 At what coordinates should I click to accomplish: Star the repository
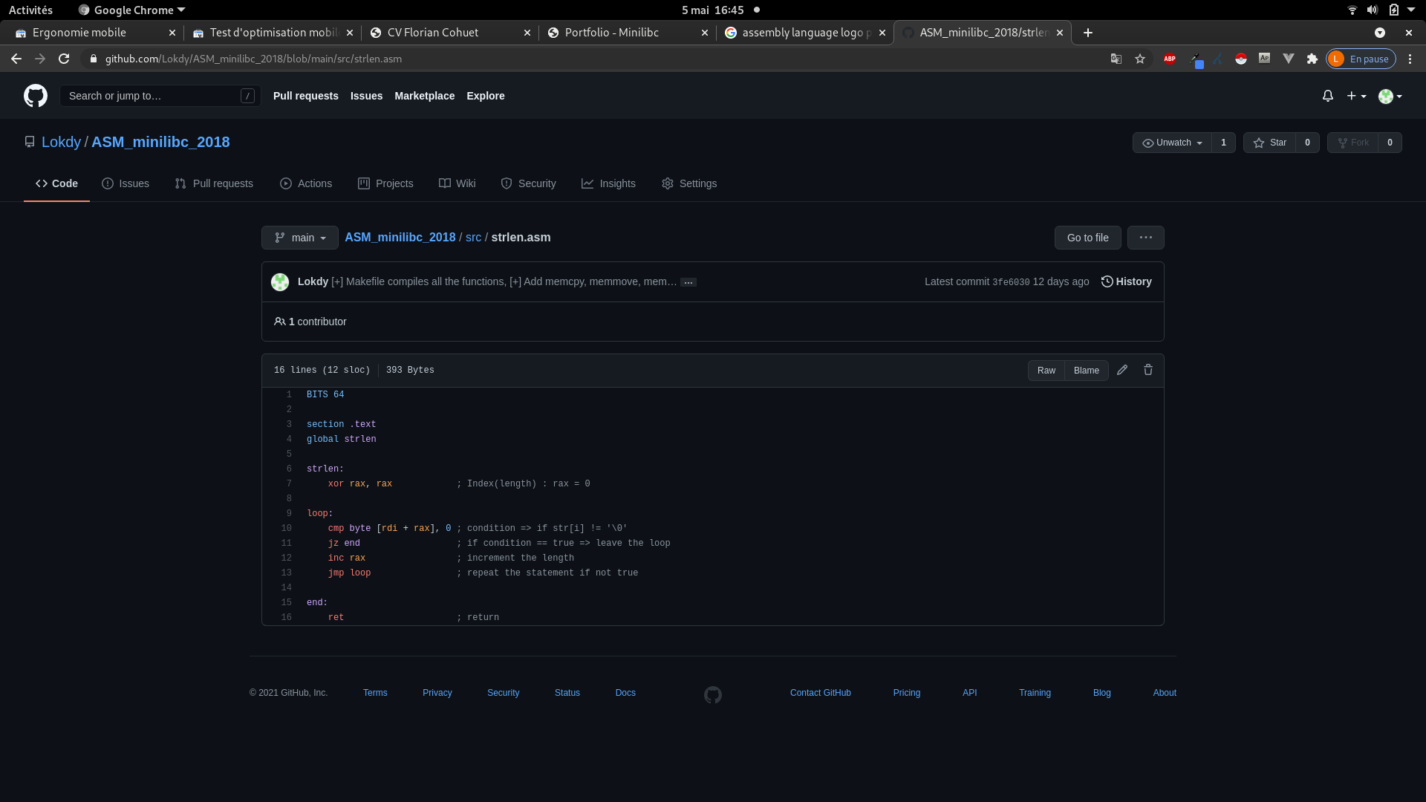click(x=1269, y=143)
